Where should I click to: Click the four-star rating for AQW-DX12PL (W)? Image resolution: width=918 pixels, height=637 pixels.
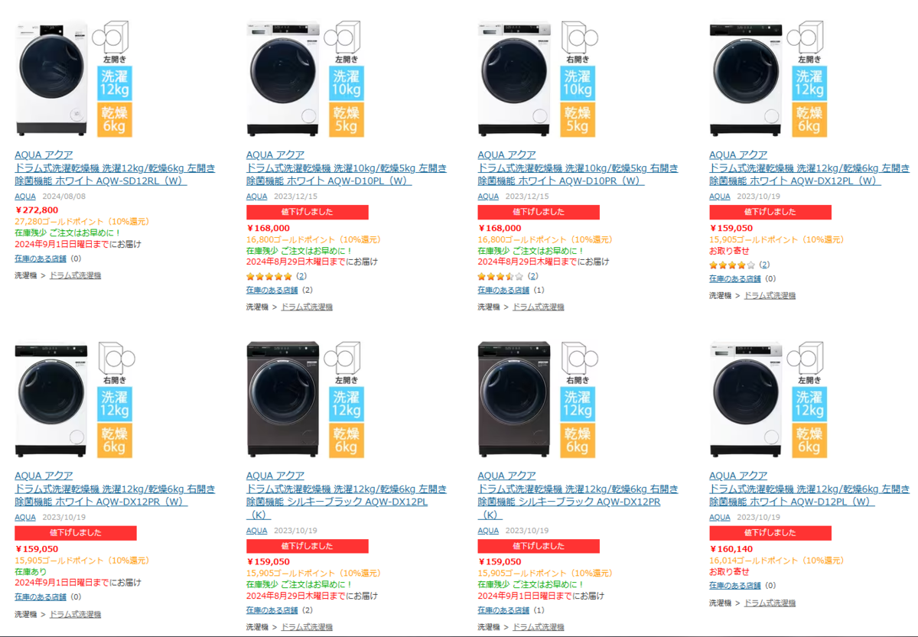coord(731,265)
